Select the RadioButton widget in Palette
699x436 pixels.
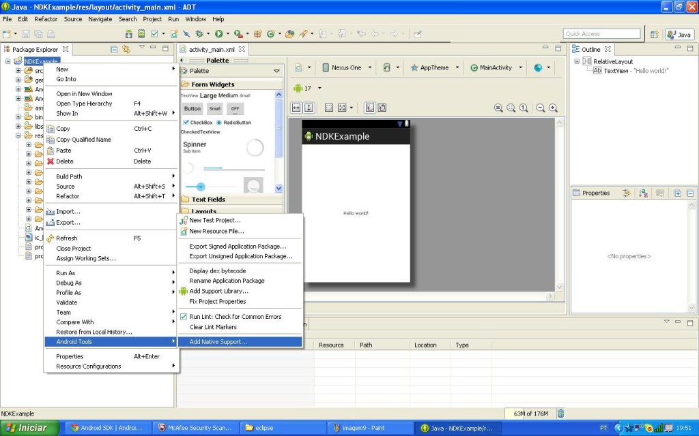[x=233, y=123]
